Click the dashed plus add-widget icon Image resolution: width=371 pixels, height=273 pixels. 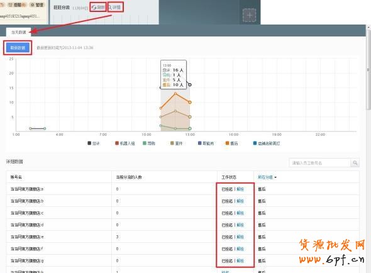pos(250,15)
